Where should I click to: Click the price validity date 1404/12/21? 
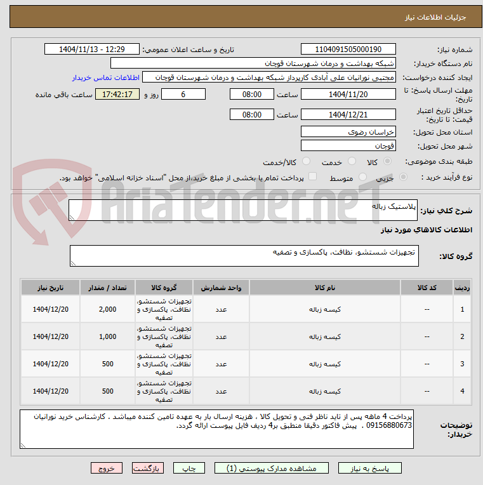pos(348,114)
